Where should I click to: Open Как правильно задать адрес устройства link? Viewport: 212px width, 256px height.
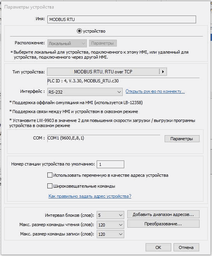(90, 196)
